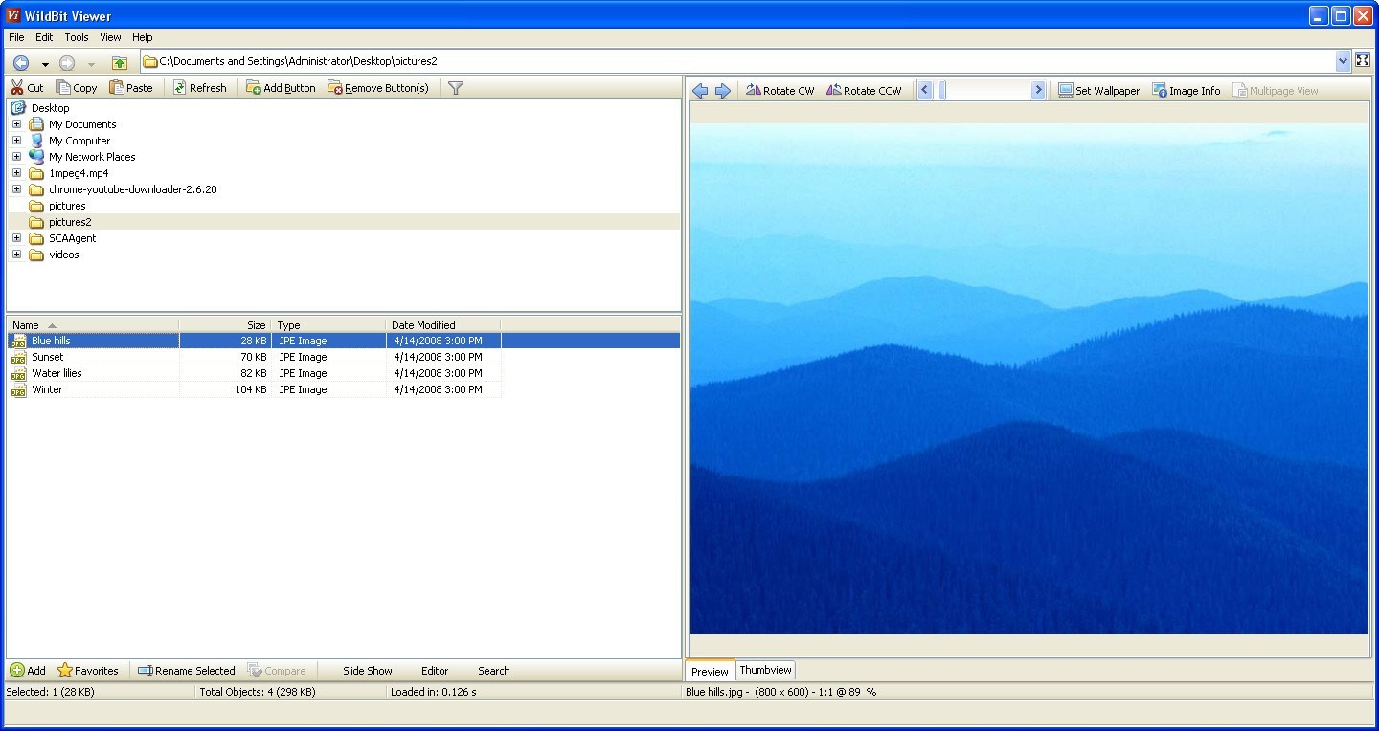The width and height of the screenshot is (1379, 731).
Task: Expand My Network Places node
Action: tap(16, 157)
